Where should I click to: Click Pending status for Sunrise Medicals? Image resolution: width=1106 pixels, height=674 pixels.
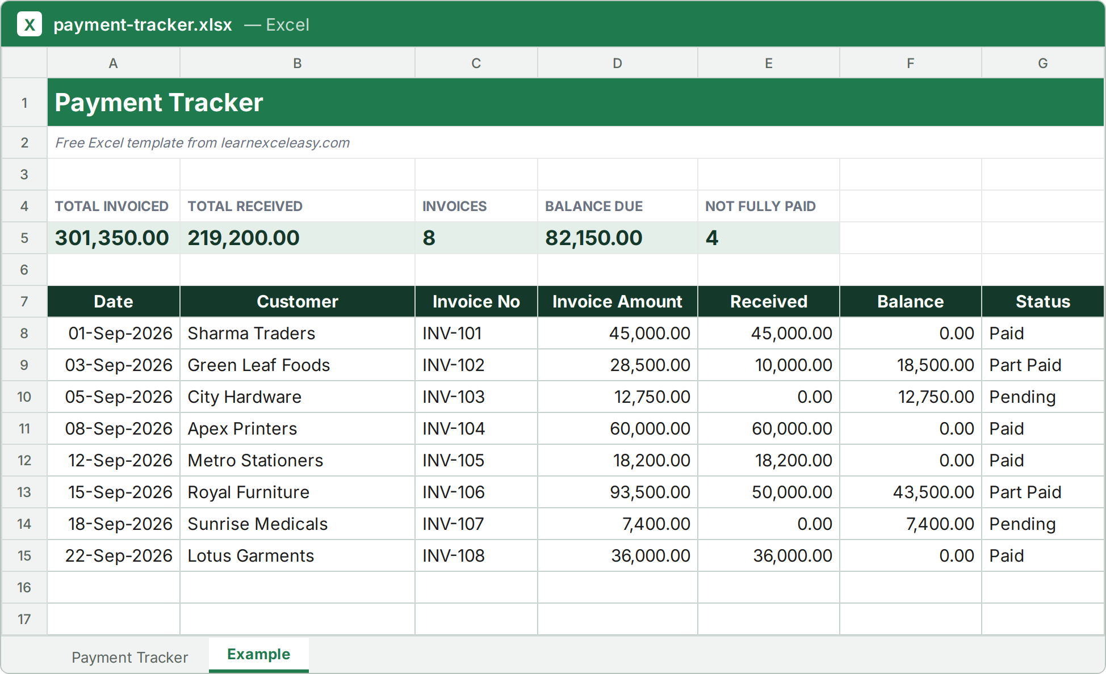pos(1042,524)
